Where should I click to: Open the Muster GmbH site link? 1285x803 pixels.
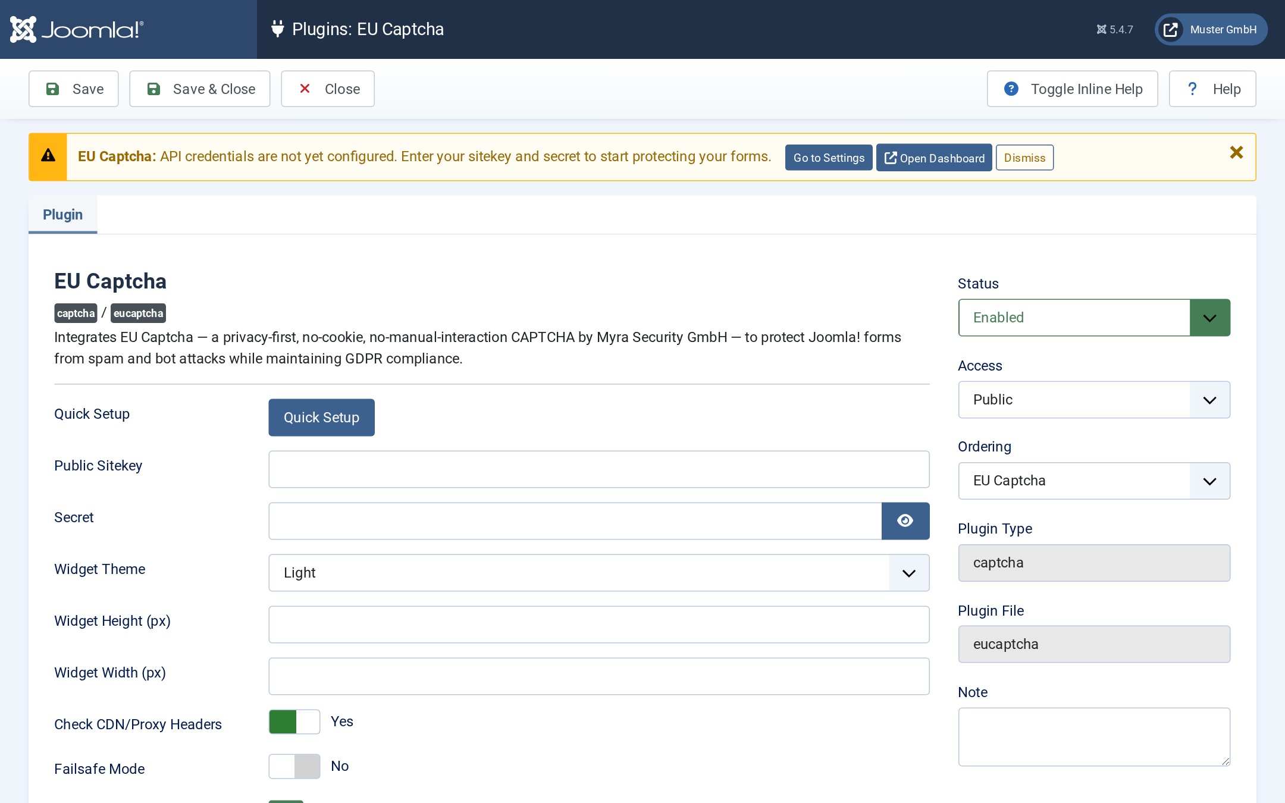tap(1211, 30)
